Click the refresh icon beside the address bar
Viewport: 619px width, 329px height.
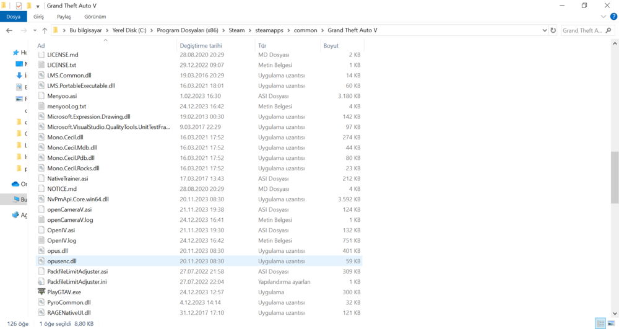[553, 30]
